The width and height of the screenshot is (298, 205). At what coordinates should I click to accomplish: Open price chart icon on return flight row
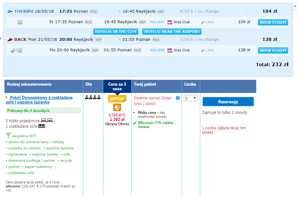(x=20, y=50)
